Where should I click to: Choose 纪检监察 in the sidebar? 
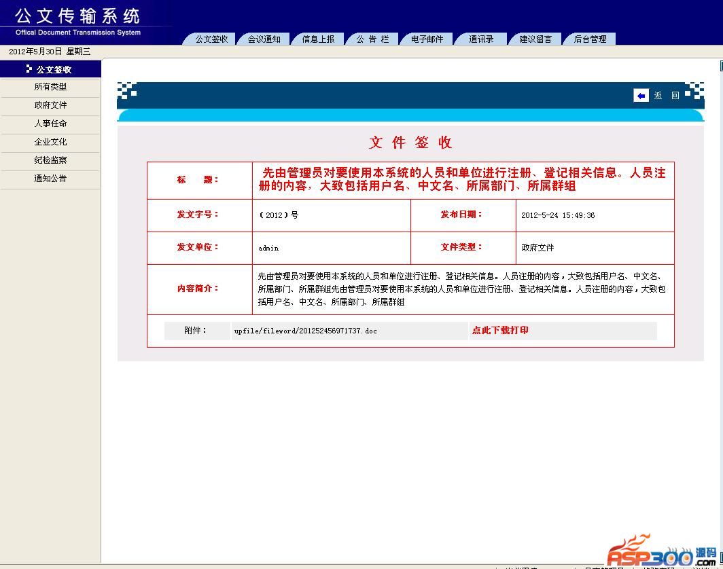pos(50,160)
